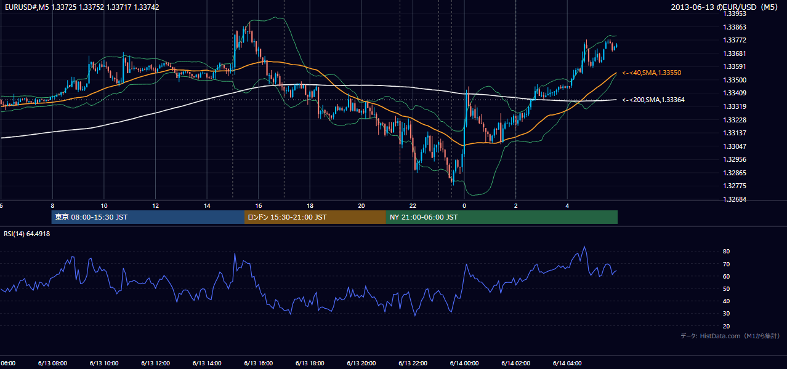Click price axis value 1.33047
Image resolution: width=787 pixels, height=369 pixels.
pyautogui.click(x=735, y=146)
